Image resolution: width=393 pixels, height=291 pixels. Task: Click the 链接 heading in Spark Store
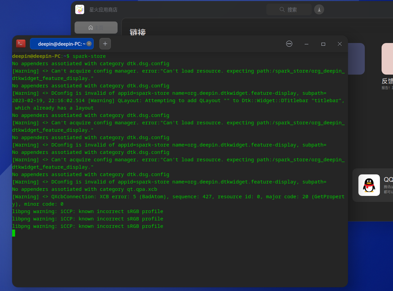[x=138, y=32]
